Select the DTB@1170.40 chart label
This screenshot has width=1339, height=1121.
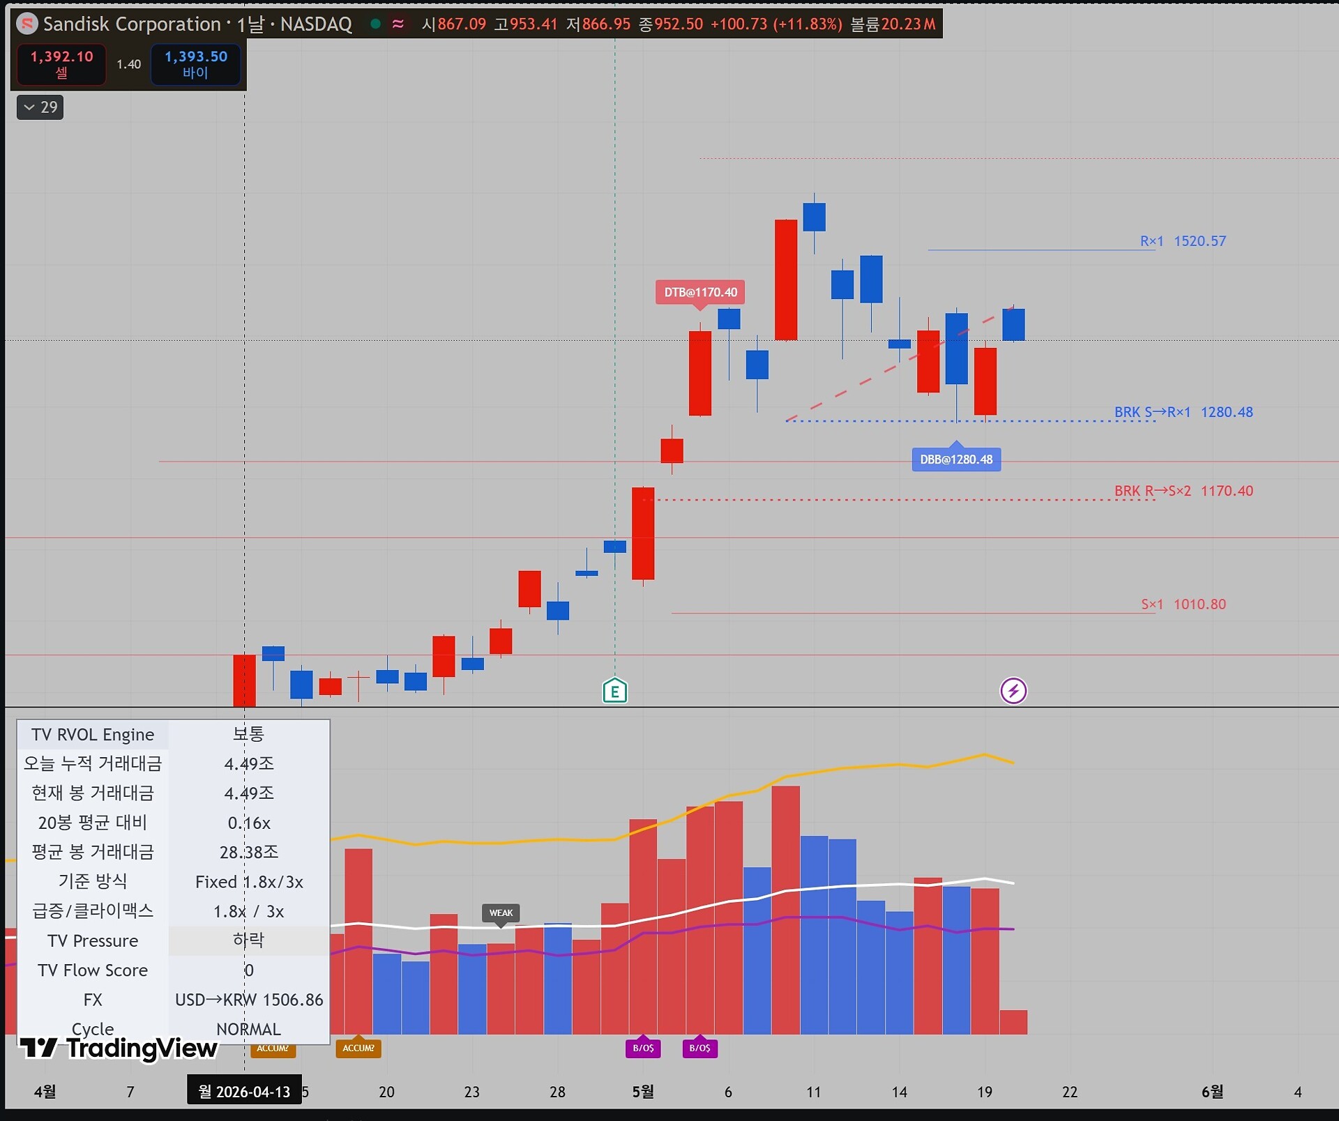click(x=700, y=292)
